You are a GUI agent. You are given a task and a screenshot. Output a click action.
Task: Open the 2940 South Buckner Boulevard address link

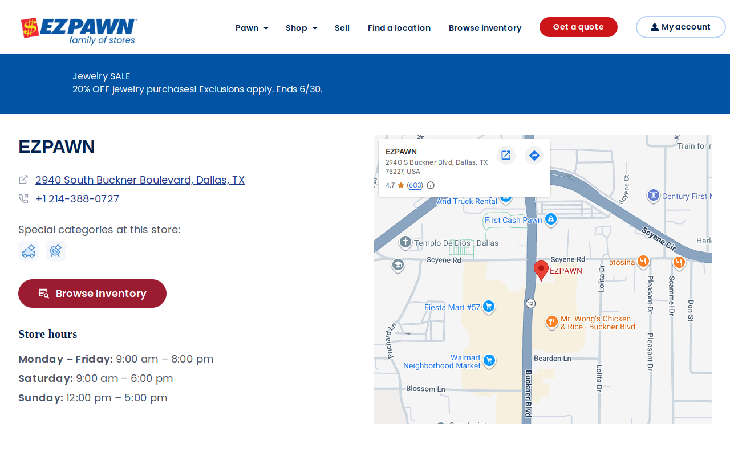pyautogui.click(x=140, y=180)
